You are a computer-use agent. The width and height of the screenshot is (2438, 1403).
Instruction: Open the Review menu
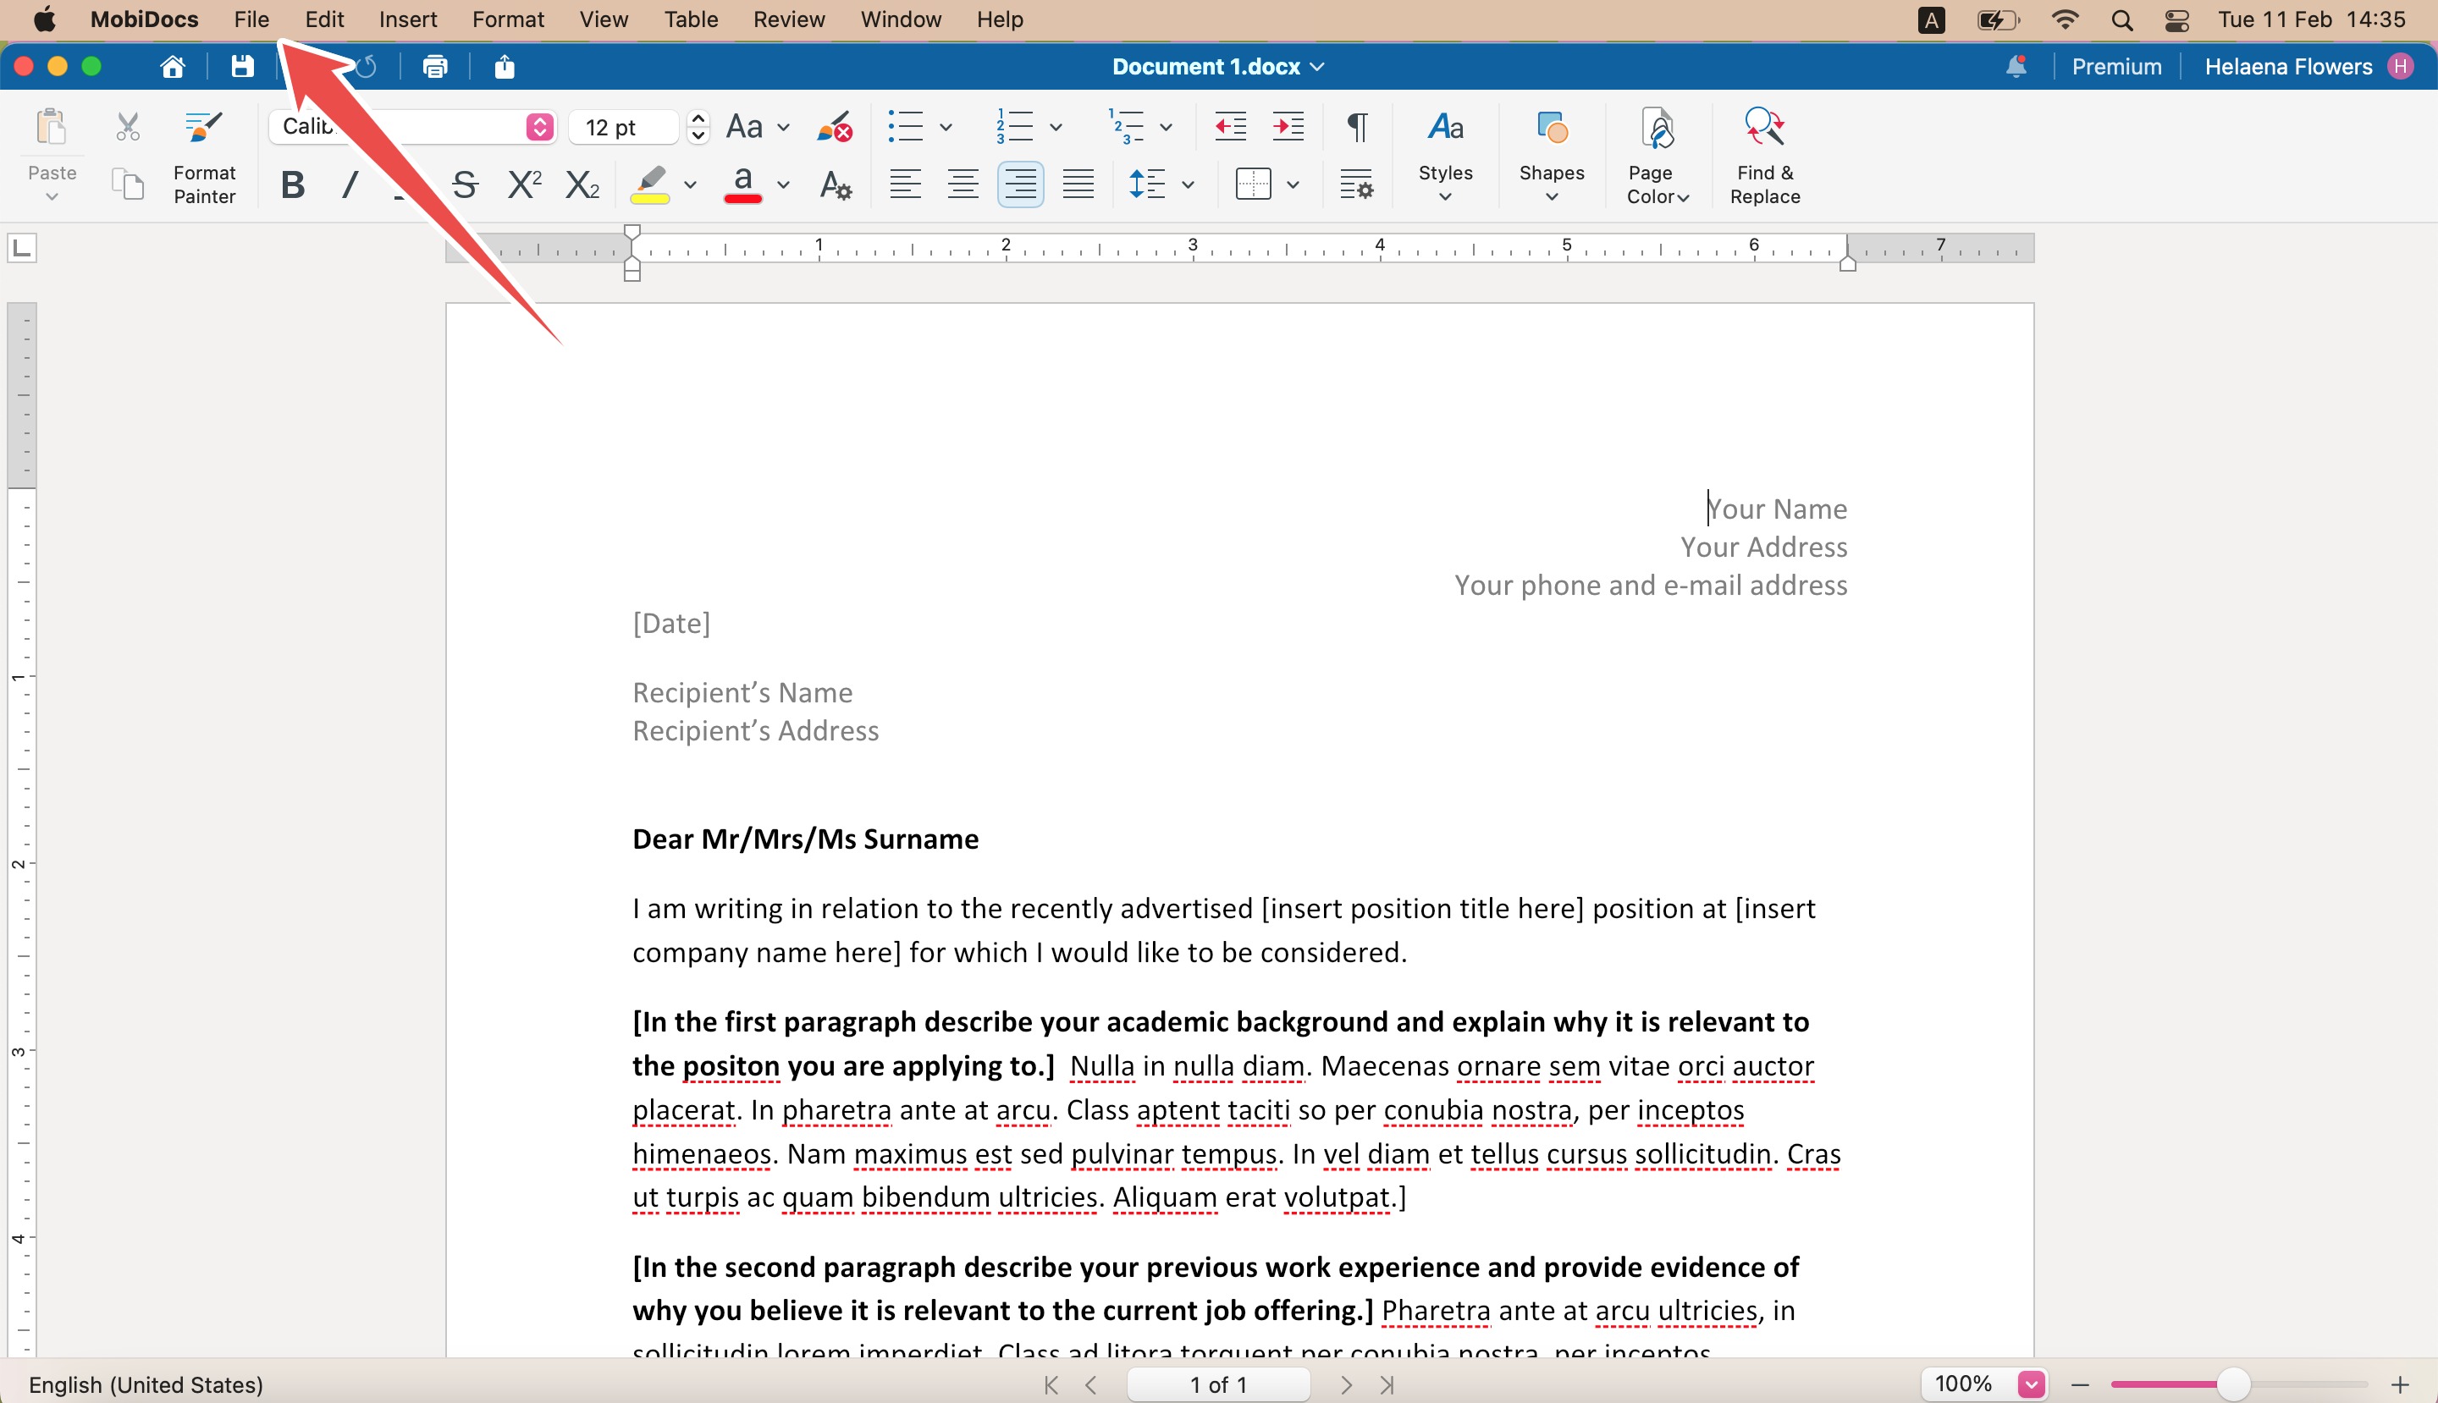tap(789, 19)
